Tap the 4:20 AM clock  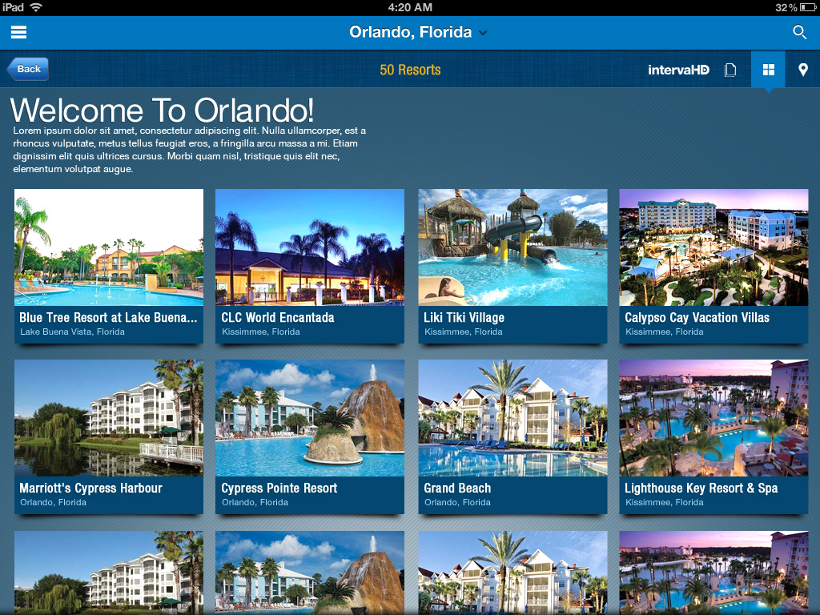click(x=410, y=7)
